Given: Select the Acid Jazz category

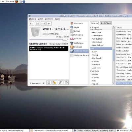Looking at the screenshot, I should (x=101, y=68).
